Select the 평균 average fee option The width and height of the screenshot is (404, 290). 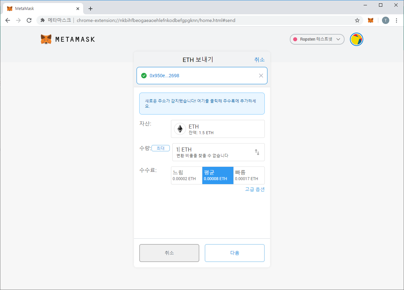(x=218, y=175)
